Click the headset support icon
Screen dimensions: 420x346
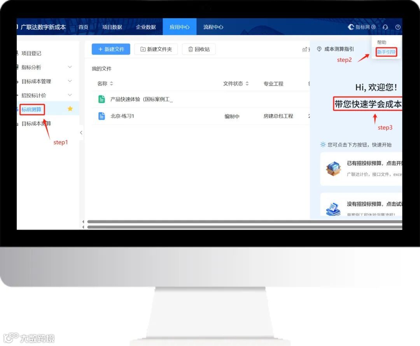tap(385, 27)
